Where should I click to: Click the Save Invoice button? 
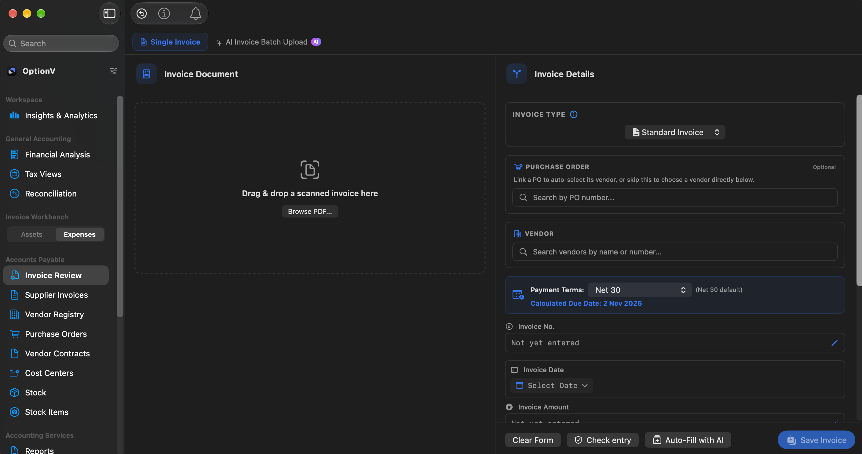click(816, 440)
